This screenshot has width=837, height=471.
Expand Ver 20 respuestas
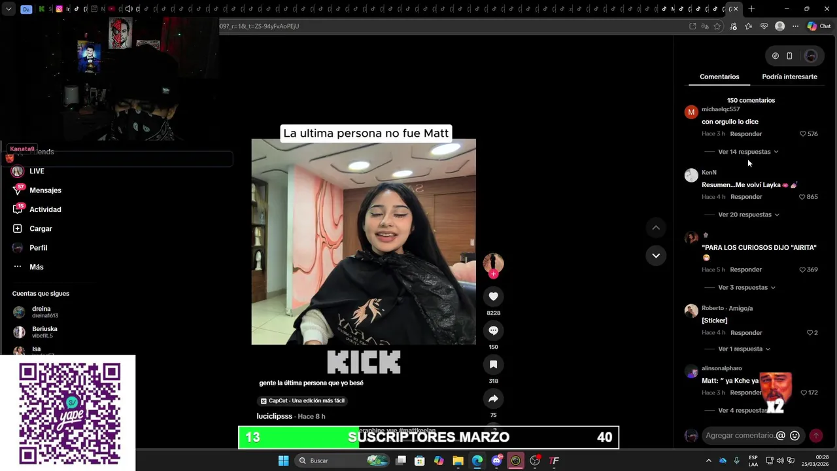pyautogui.click(x=749, y=215)
